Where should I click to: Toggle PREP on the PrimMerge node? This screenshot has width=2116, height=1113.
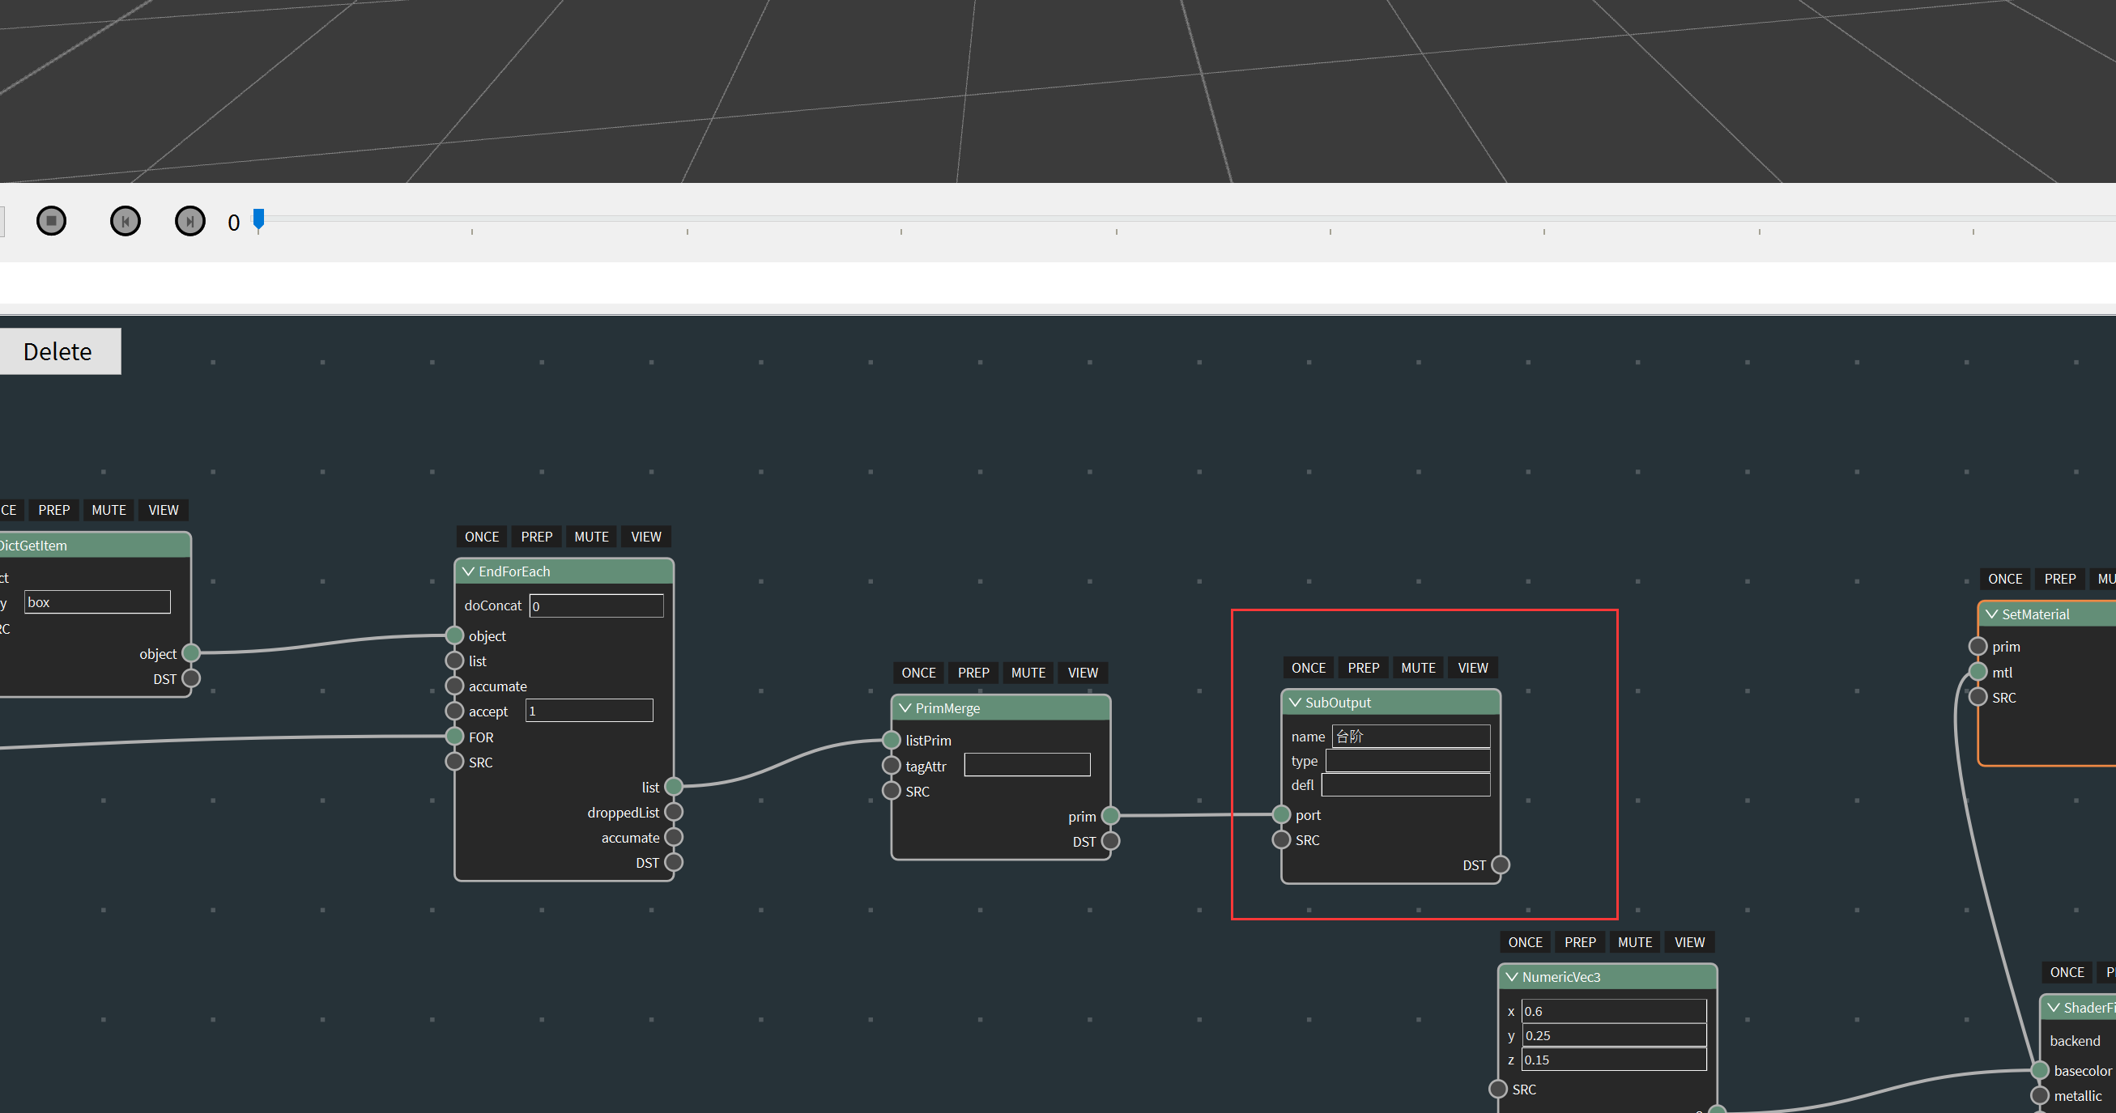(973, 673)
